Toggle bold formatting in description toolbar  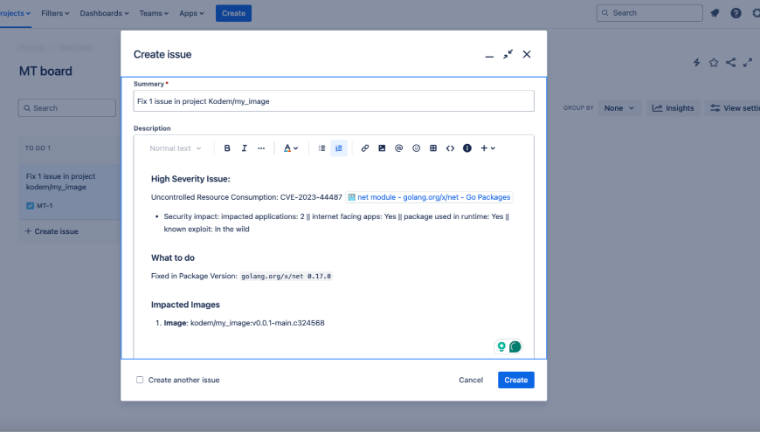[x=227, y=148]
